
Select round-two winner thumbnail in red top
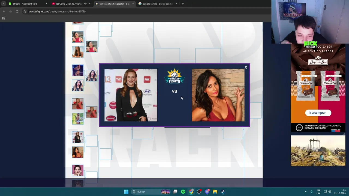[x=92, y=47]
